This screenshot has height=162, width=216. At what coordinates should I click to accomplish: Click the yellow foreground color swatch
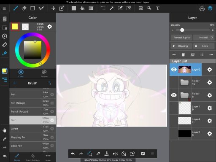click(15, 27)
